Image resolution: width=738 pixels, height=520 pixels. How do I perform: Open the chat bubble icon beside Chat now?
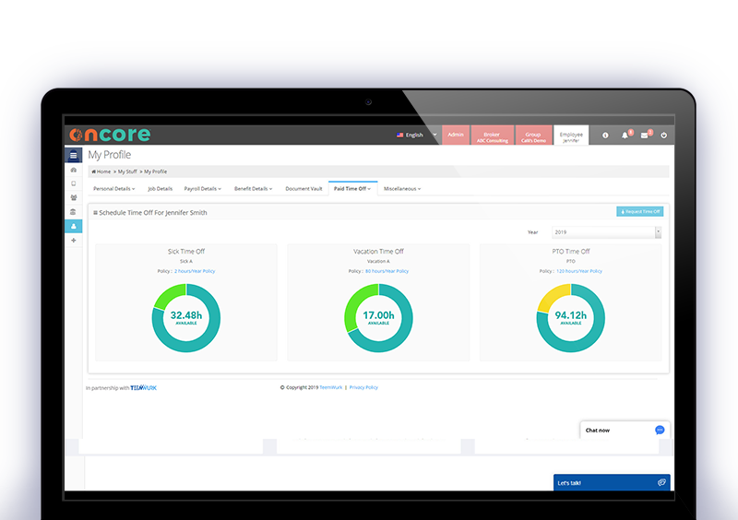[x=660, y=431]
